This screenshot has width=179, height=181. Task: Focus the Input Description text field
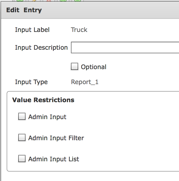125,47
